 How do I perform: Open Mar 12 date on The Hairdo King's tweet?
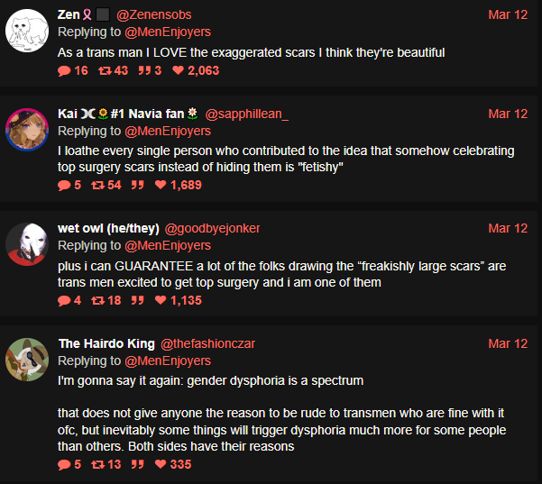[508, 343]
